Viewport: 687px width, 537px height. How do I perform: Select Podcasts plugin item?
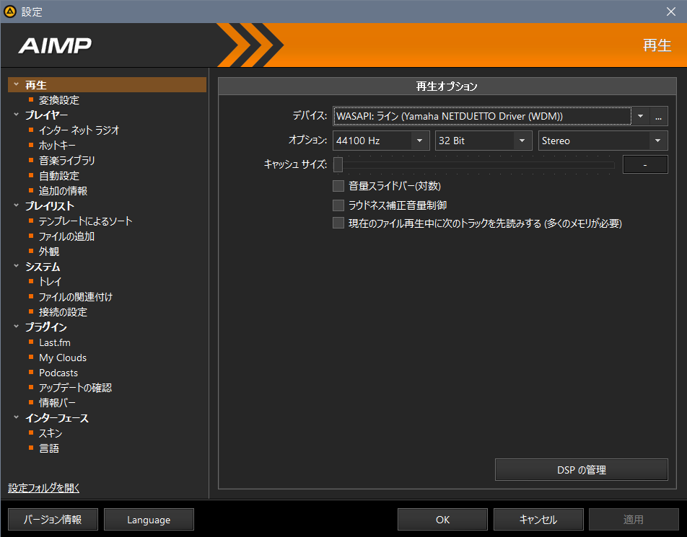pos(58,373)
